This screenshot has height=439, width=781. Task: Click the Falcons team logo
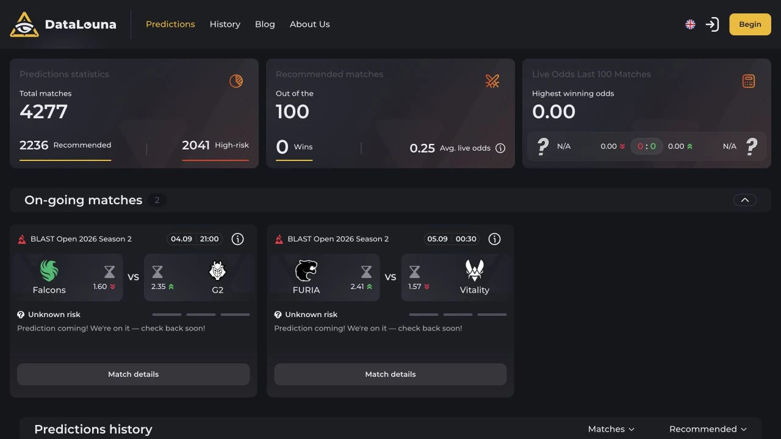coord(49,270)
